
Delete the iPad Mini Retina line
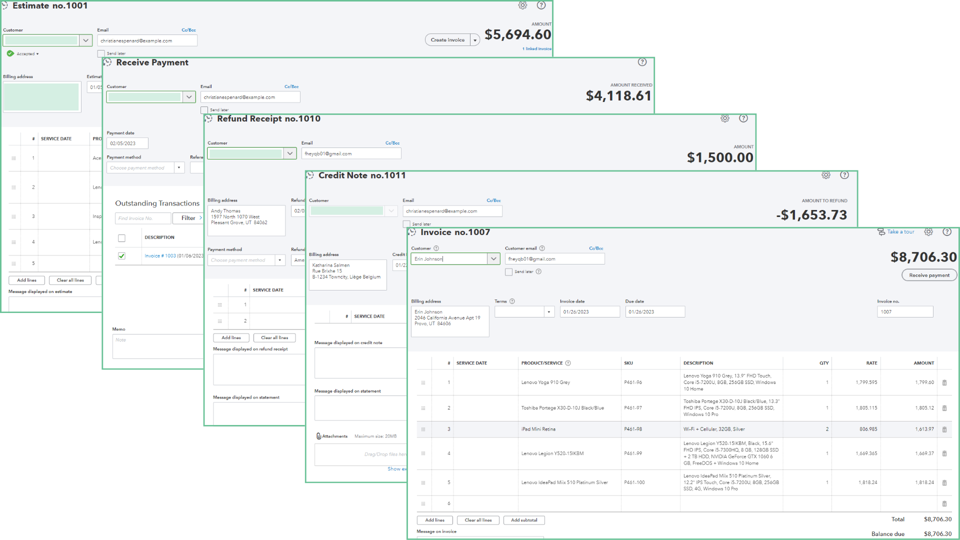point(944,429)
